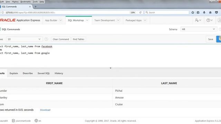Click the Oracle Application Express logo
This screenshot has height=124, width=221.
coord(20,20)
